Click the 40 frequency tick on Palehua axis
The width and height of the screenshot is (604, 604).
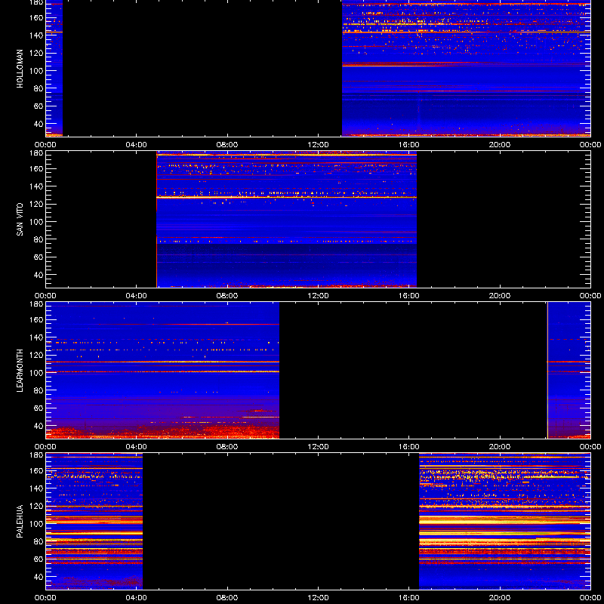(x=39, y=577)
